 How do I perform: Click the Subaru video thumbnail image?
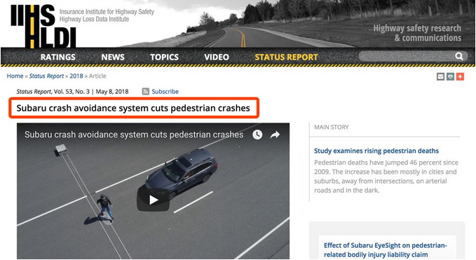[153, 191]
